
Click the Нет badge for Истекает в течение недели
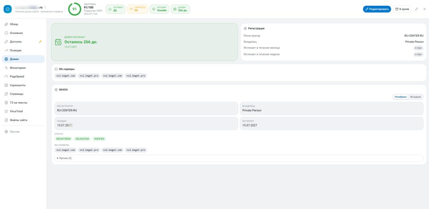click(419, 54)
